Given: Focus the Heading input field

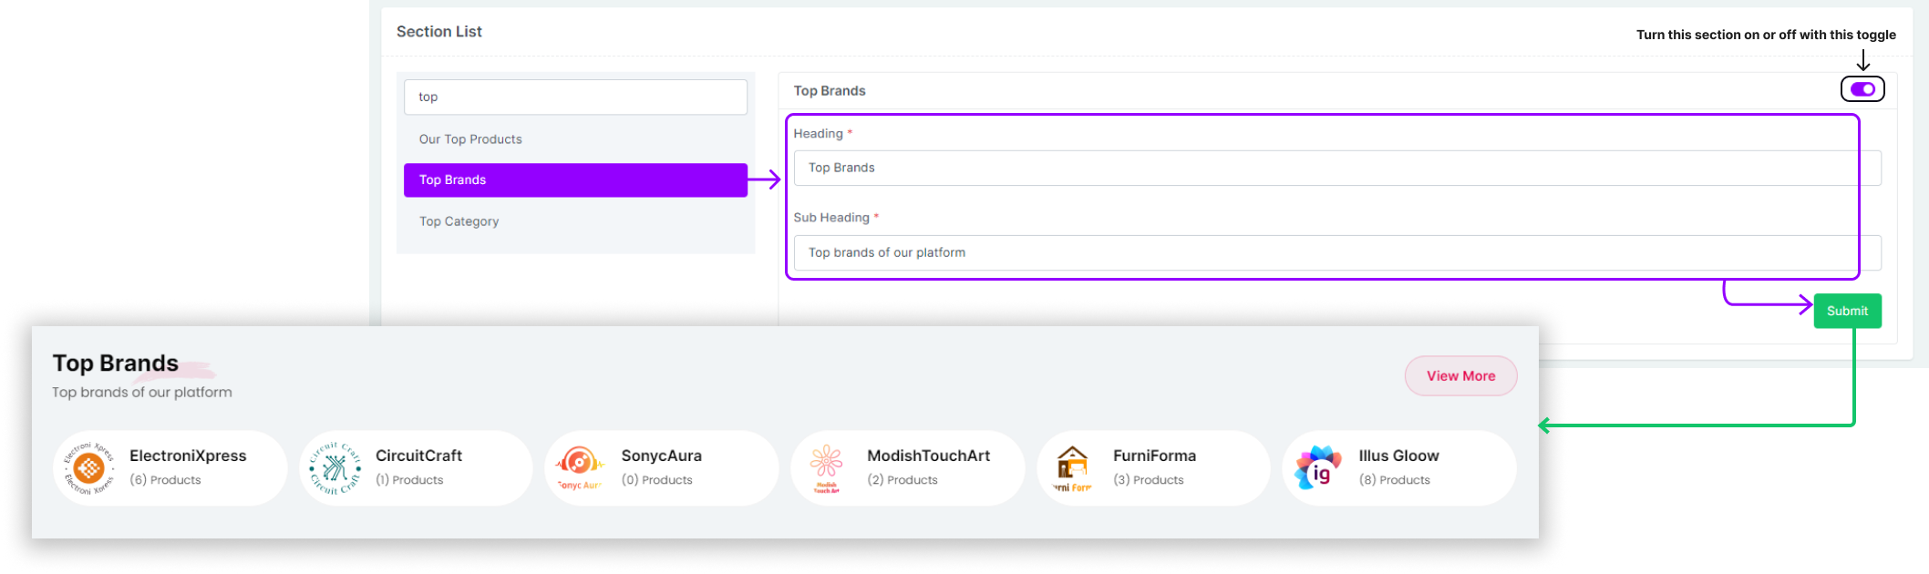Looking at the screenshot, I should point(1336,169).
